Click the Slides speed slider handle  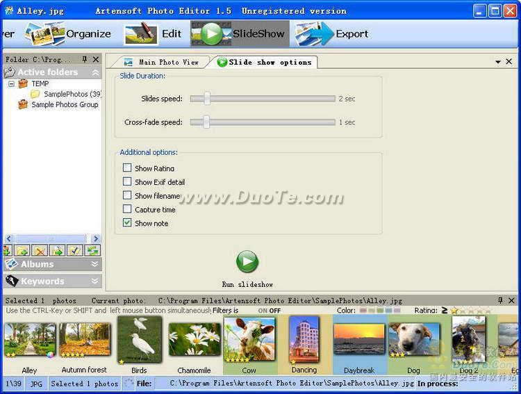(x=207, y=99)
